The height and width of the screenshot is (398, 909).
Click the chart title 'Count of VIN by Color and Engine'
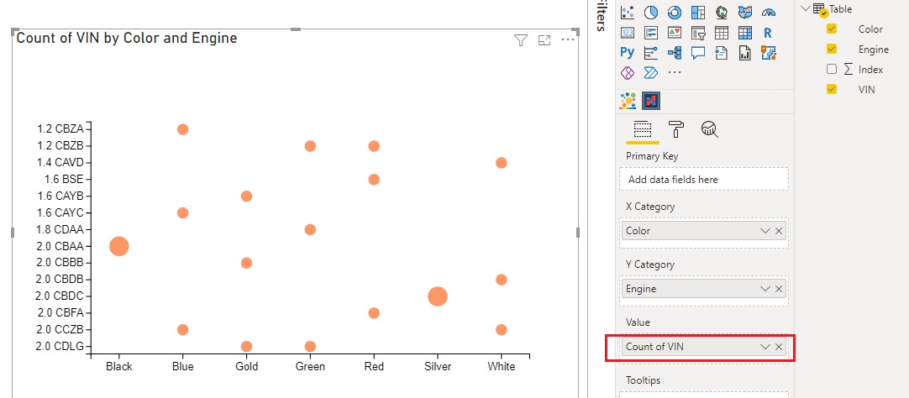[x=127, y=39]
